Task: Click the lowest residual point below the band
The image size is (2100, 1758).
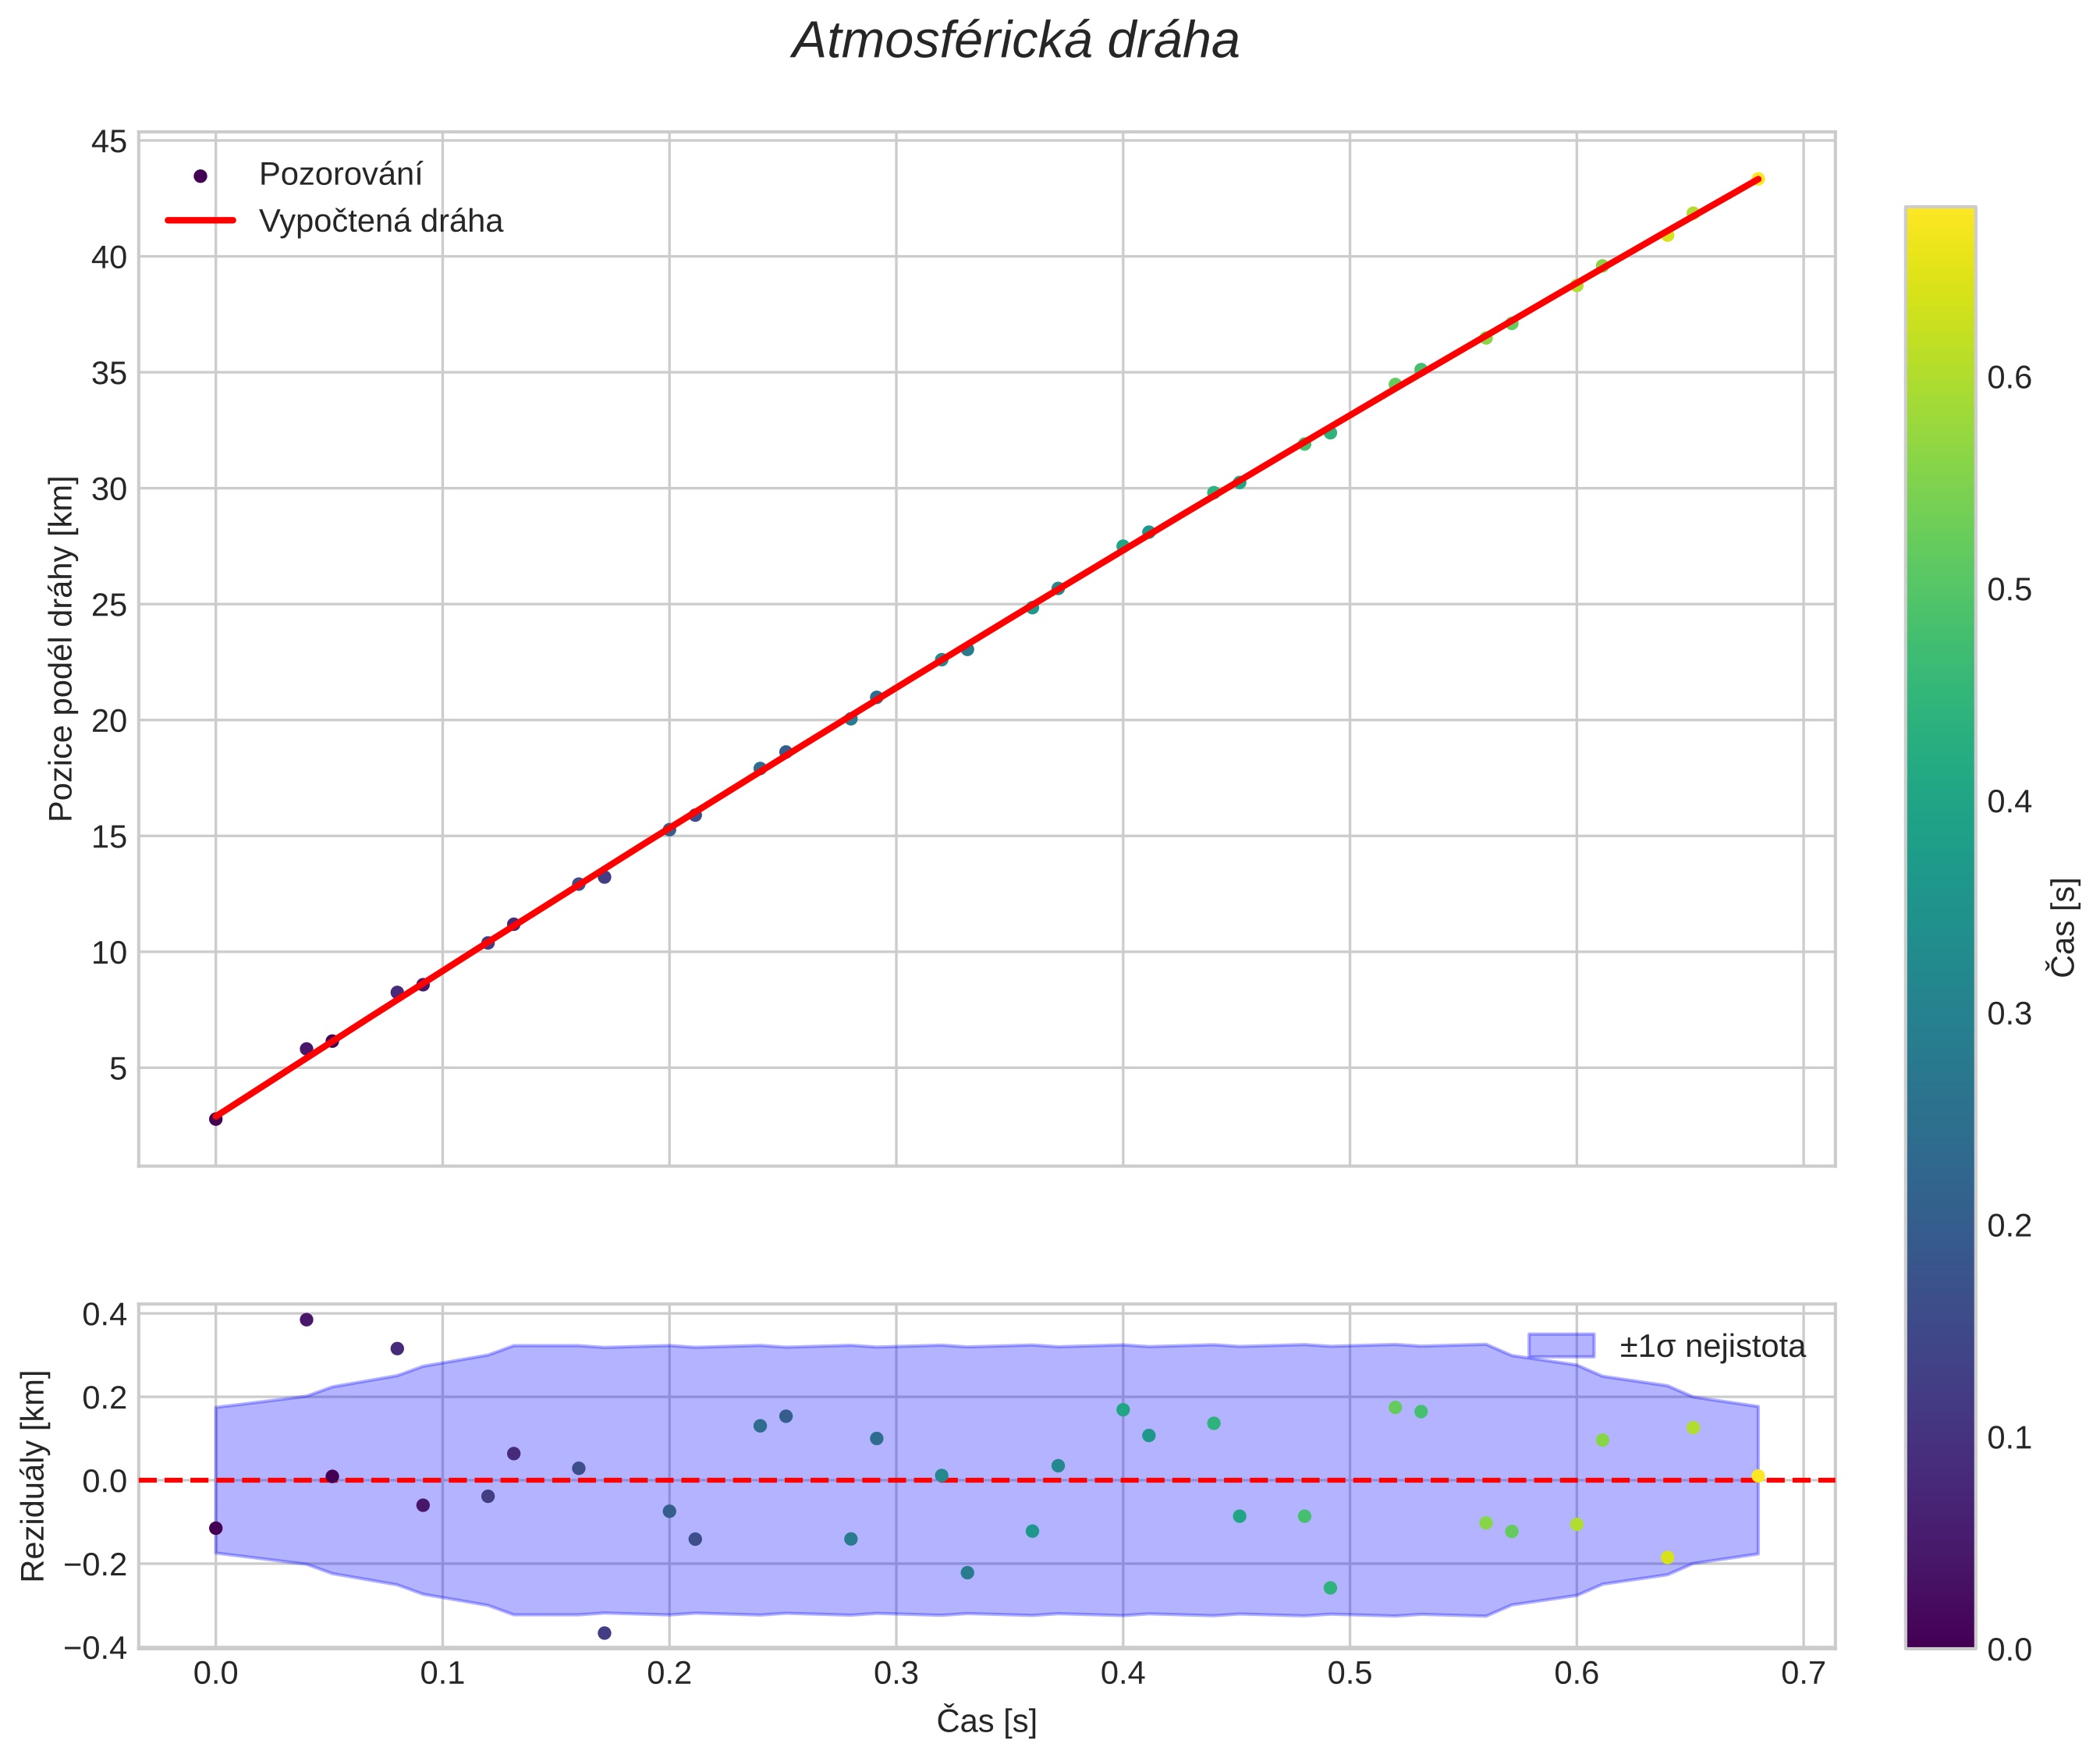Action: click(604, 1633)
